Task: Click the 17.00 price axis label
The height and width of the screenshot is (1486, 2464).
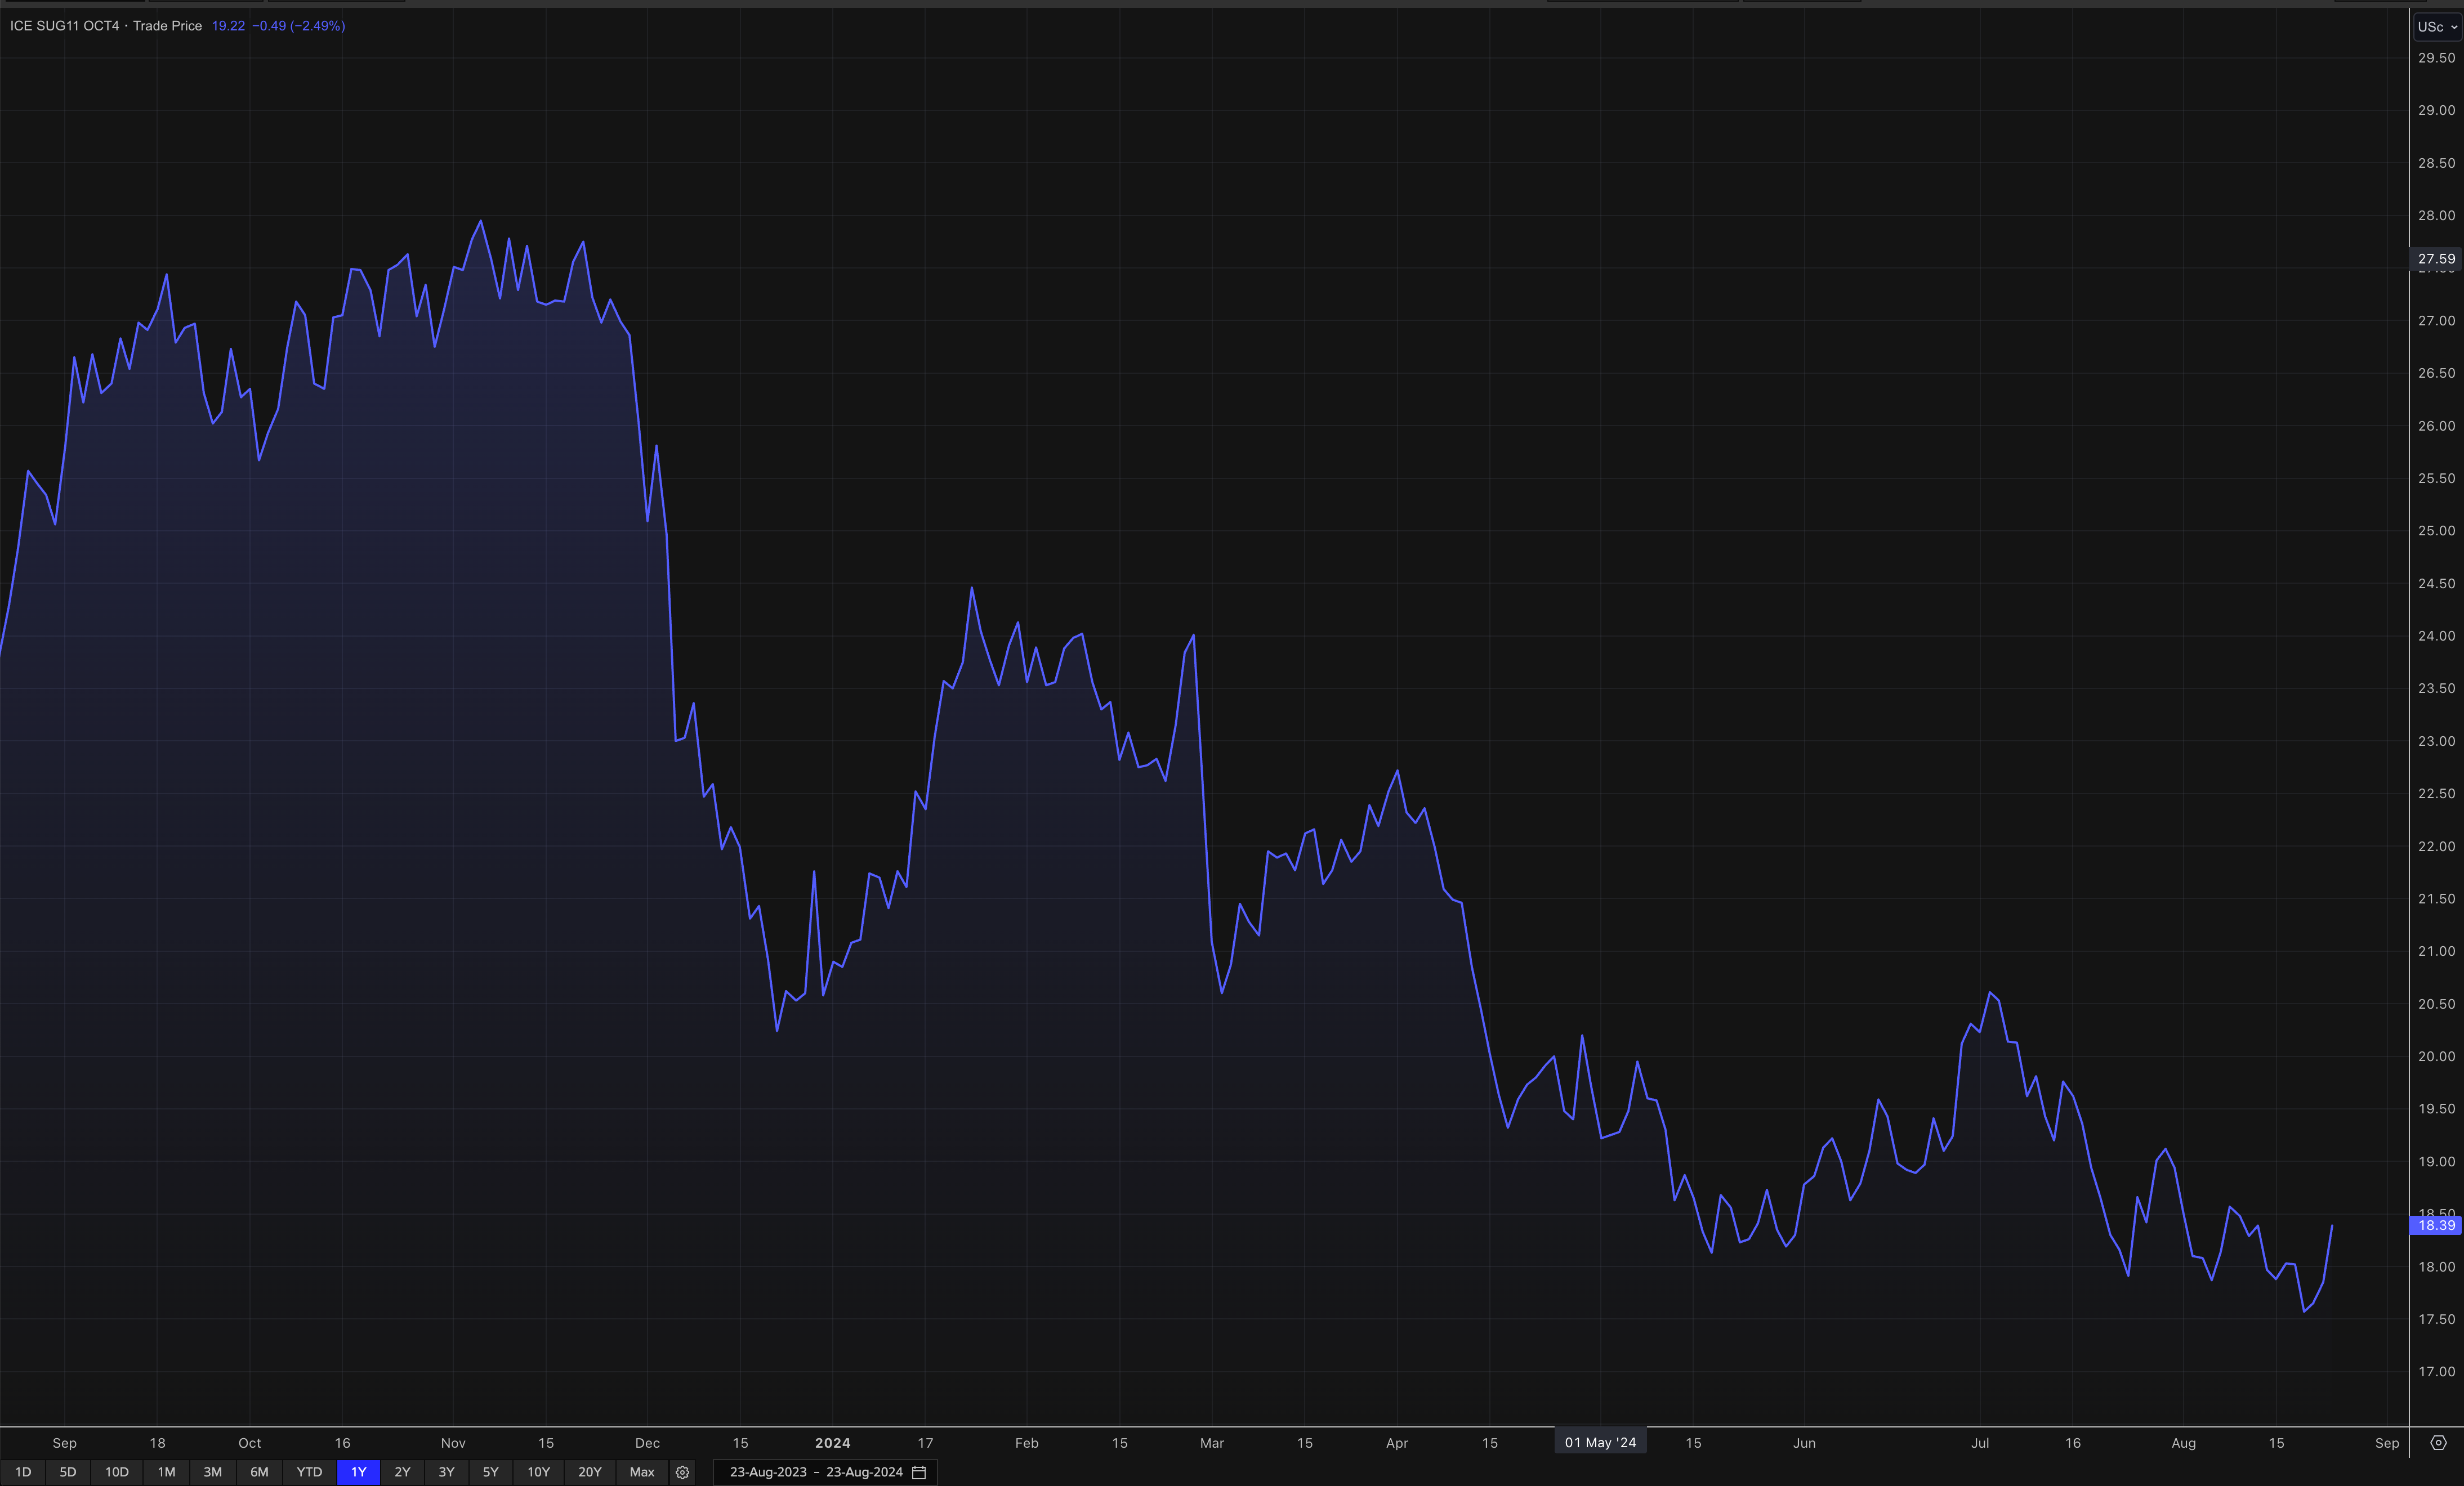Action: (x=2436, y=1372)
